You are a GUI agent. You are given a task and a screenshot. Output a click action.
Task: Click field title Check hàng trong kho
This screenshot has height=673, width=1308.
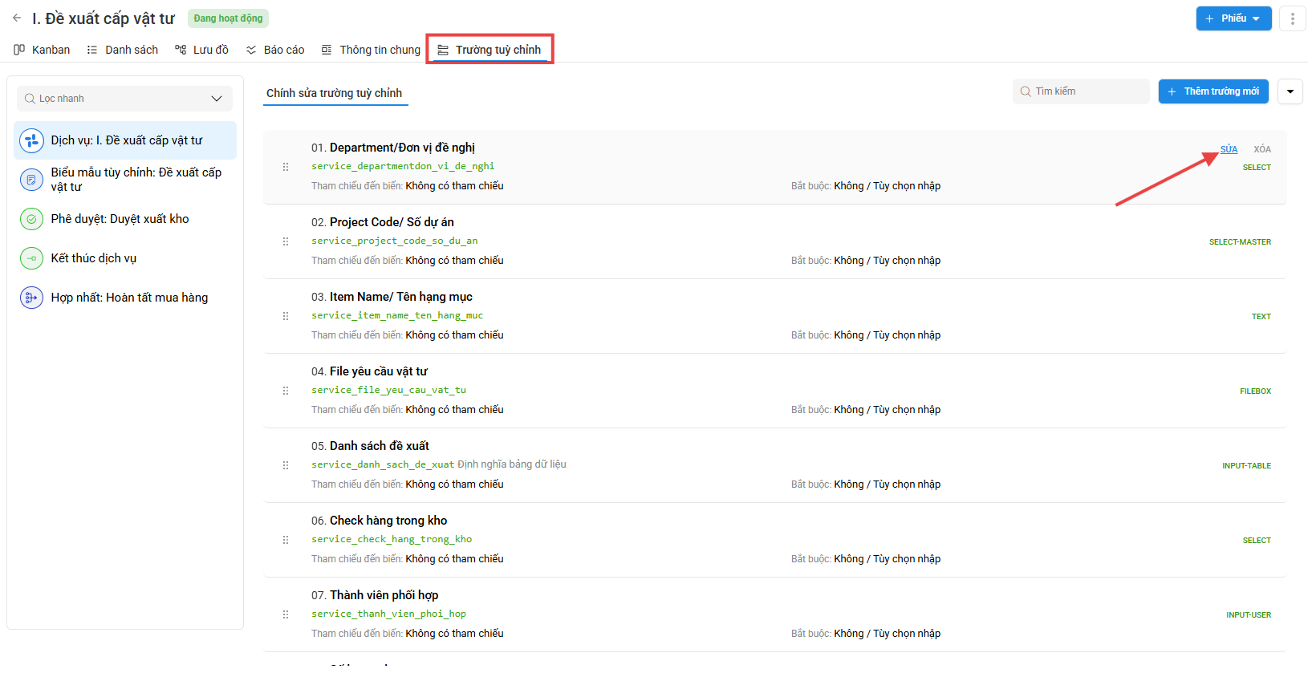point(388,521)
